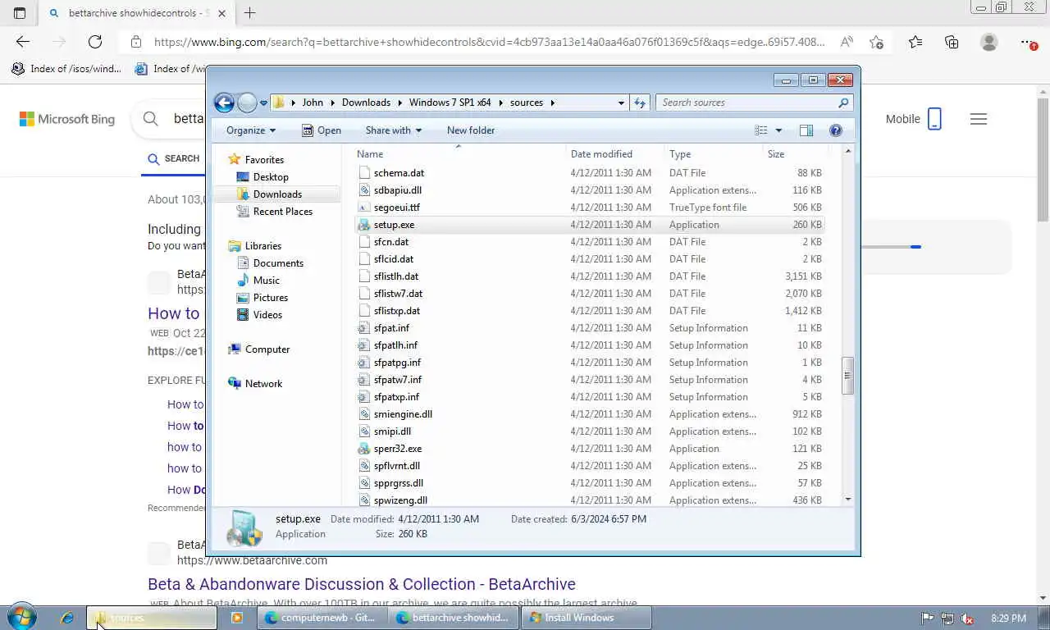Click the Libraries heading in the sidebar
Image resolution: width=1050 pixels, height=630 pixels.
262,246
